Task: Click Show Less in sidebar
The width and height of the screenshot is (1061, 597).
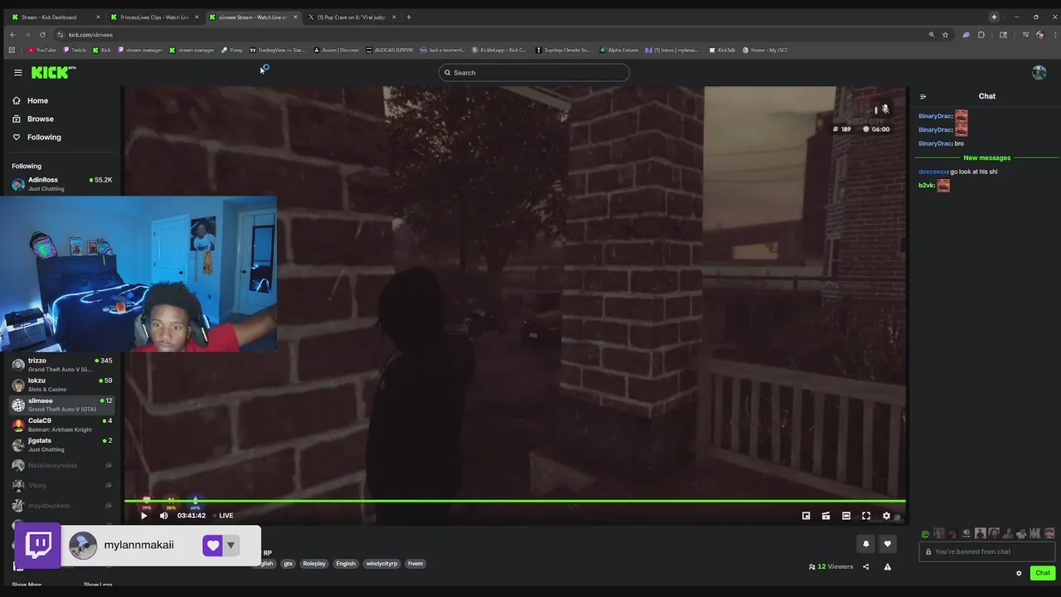Action: click(x=98, y=585)
